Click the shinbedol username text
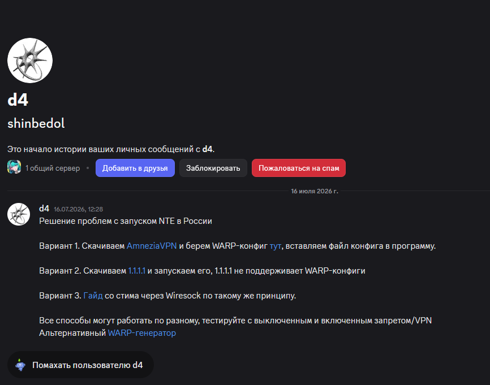 [36, 123]
